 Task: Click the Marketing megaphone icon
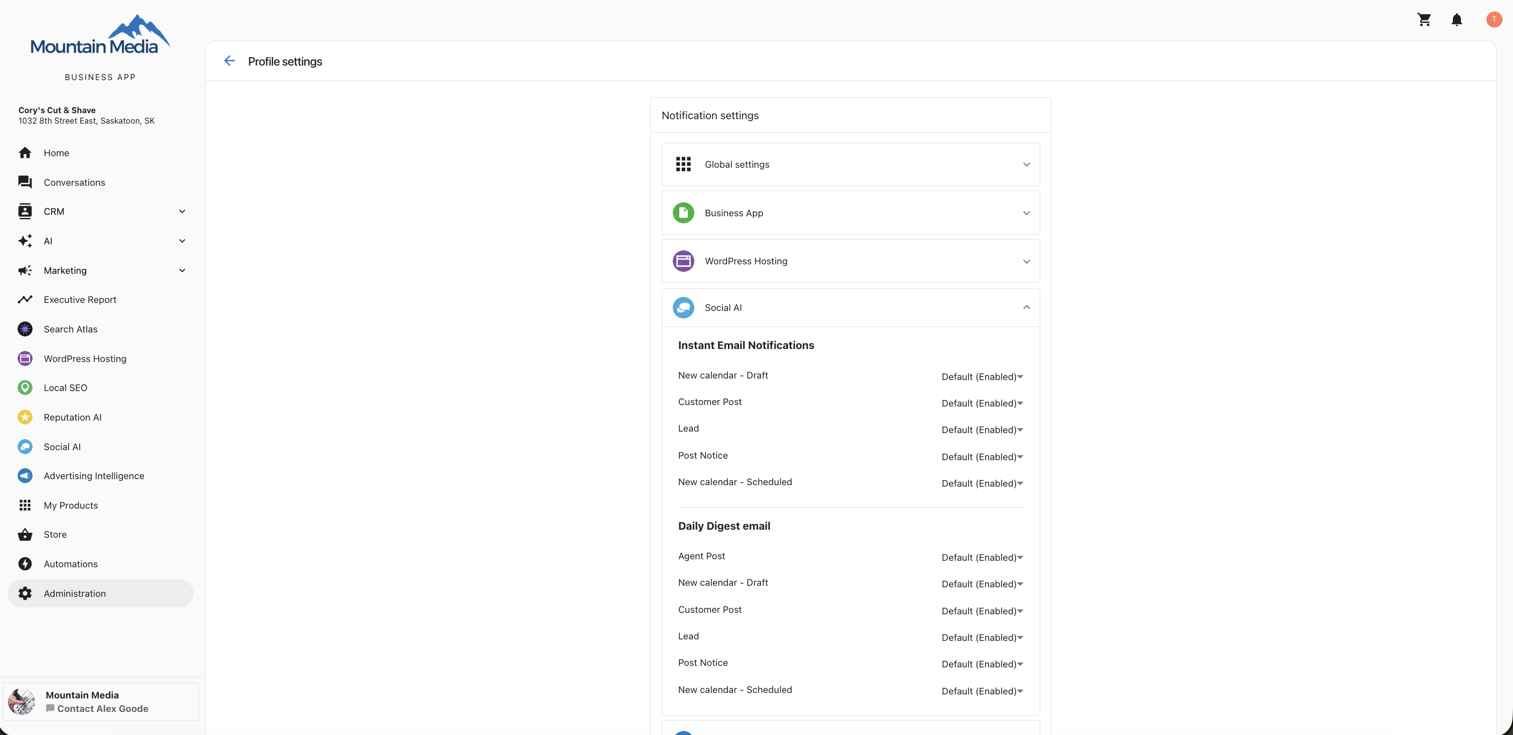[x=25, y=270]
